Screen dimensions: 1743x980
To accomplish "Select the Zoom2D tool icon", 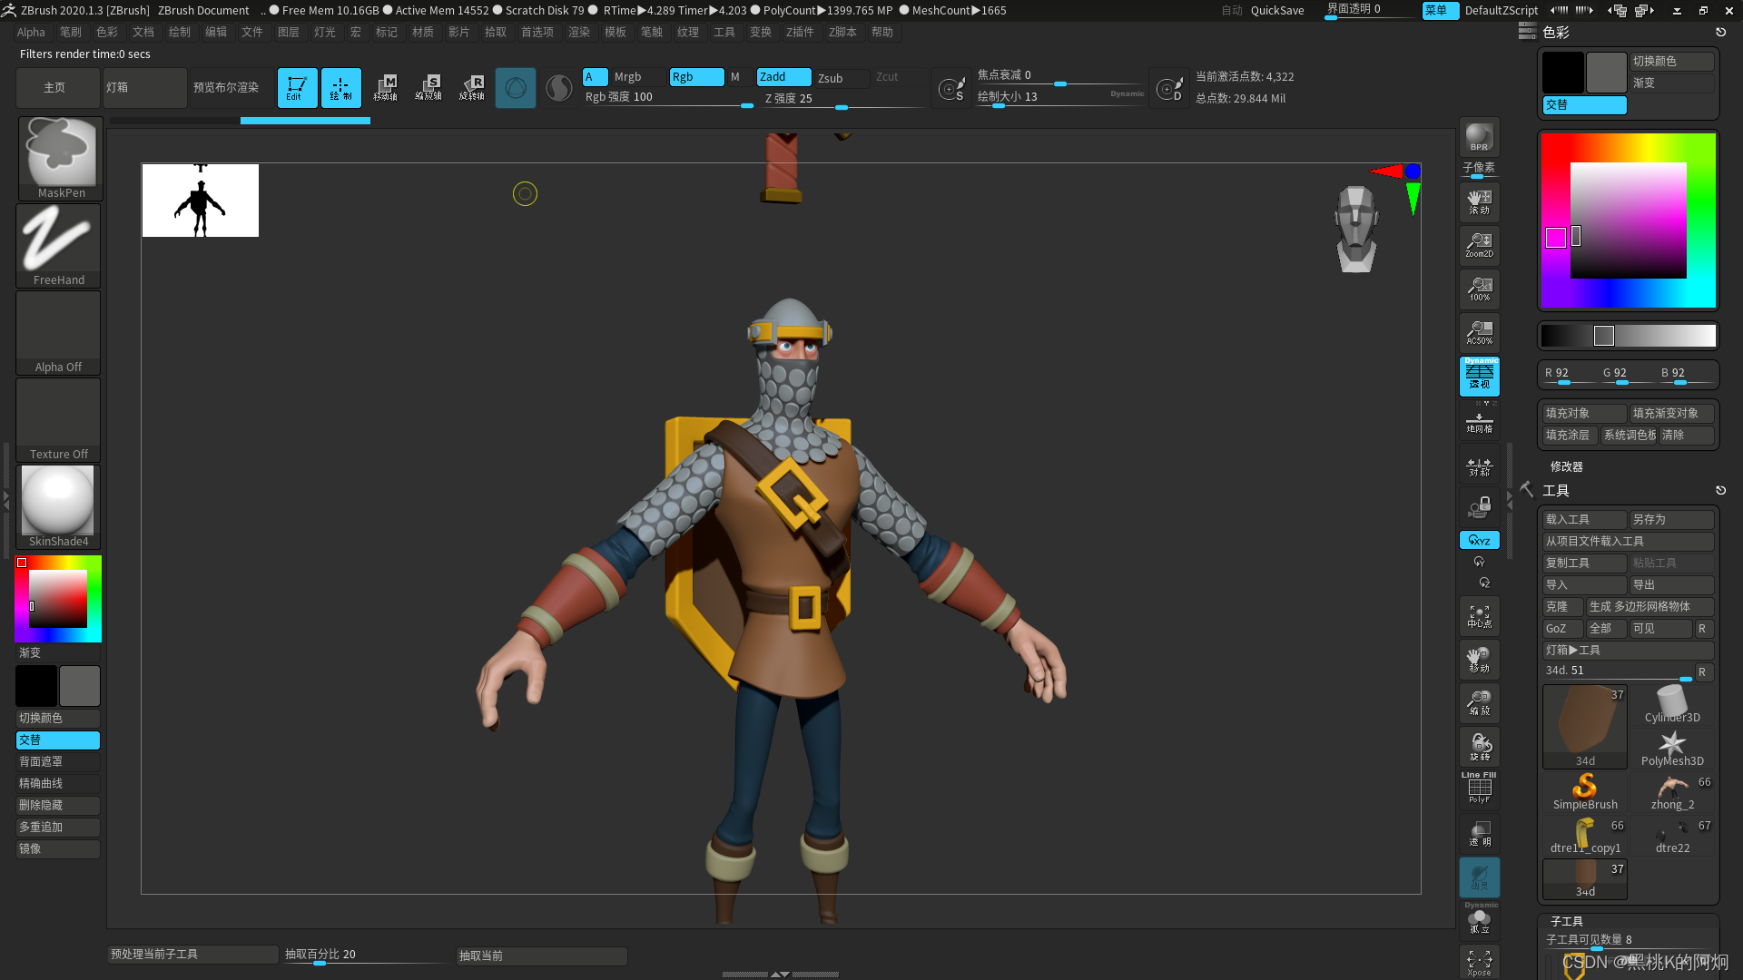I will [x=1479, y=244].
